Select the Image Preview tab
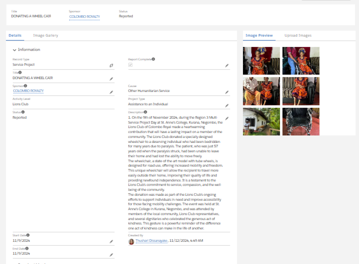Viewport: 359px width, 264px height. 259,35
